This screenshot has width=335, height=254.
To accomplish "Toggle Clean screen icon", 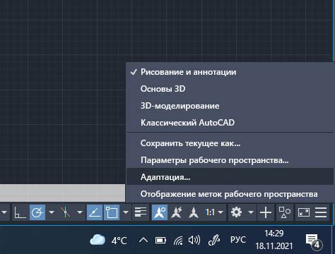I will [304, 212].
